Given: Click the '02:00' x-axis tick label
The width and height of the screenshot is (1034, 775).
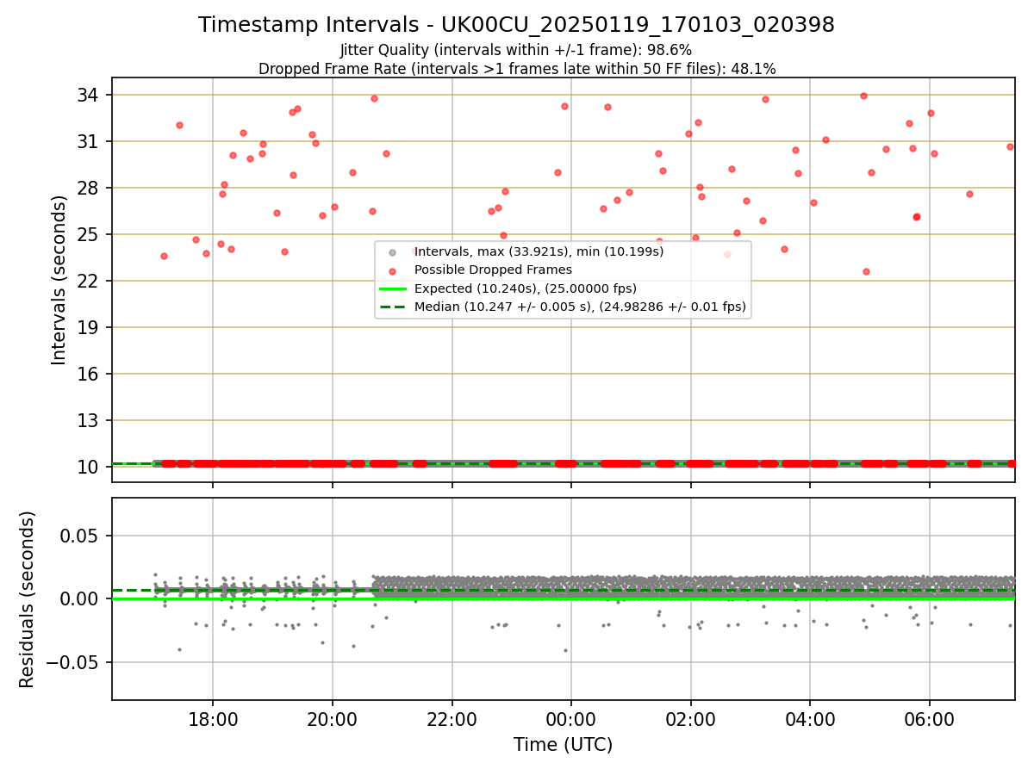Looking at the screenshot, I should (691, 719).
